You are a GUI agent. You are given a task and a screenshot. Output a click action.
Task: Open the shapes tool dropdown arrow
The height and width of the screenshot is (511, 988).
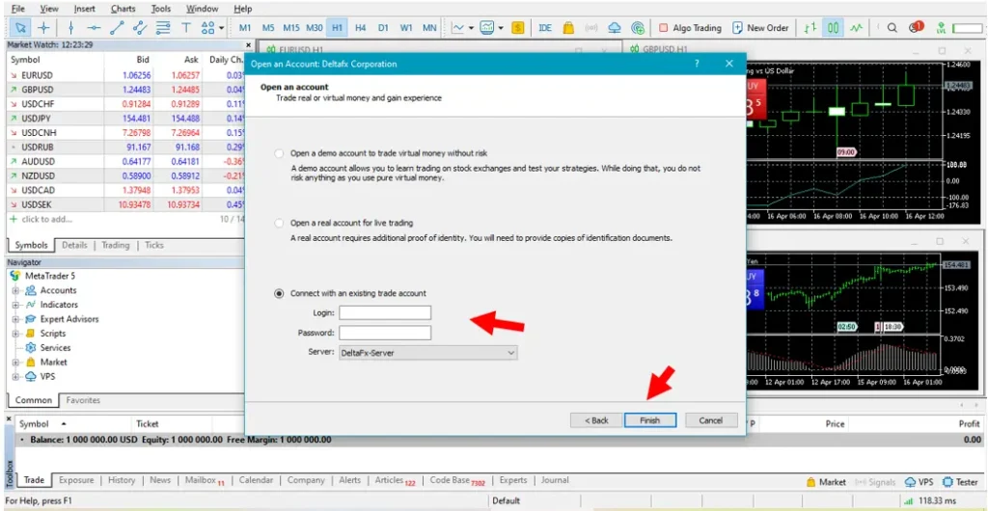[x=221, y=28]
